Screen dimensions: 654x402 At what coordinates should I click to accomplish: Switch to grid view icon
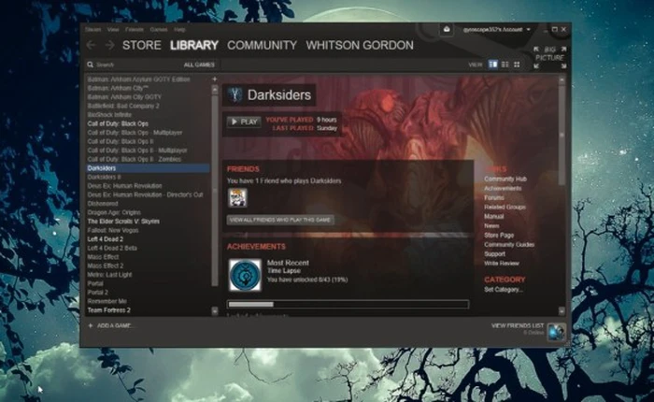(517, 65)
